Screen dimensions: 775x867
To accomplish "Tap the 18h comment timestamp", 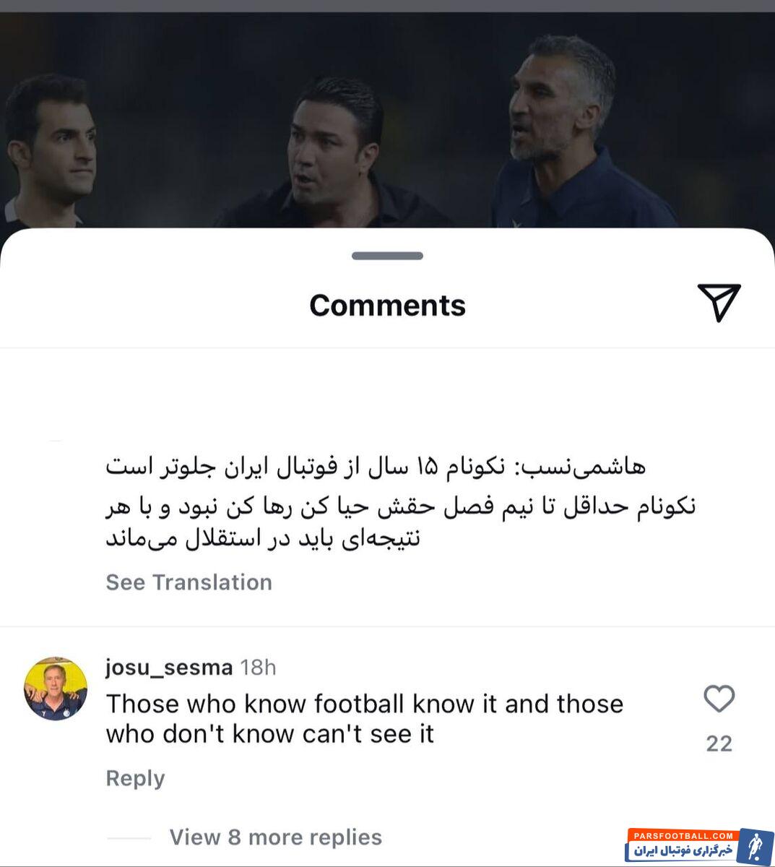I will click(x=259, y=667).
